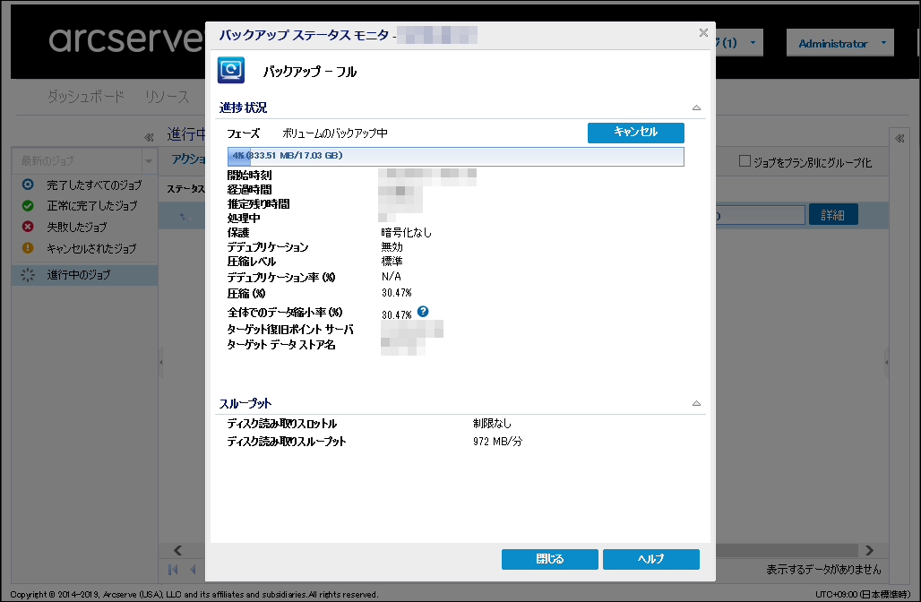Click the ステータス column header
The width and height of the screenshot is (921, 602).
[x=185, y=188]
